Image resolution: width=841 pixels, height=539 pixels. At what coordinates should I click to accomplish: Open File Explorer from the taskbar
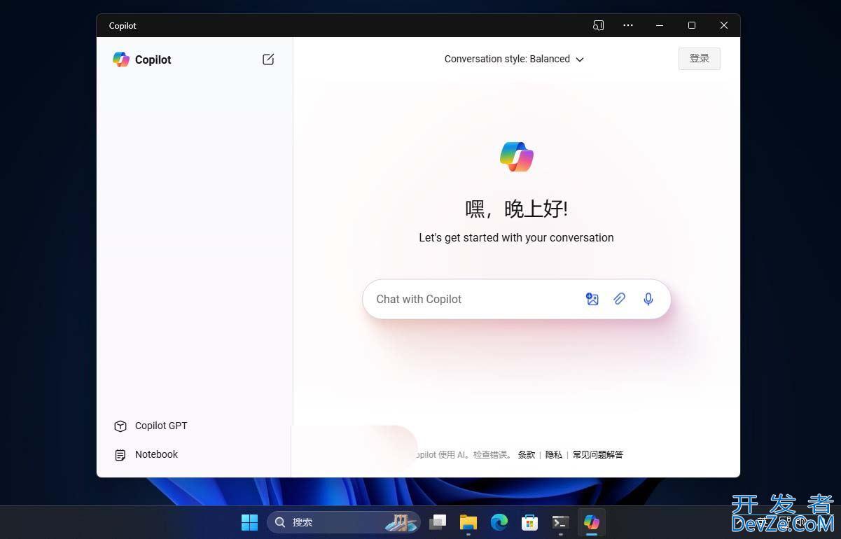click(x=468, y=522)
